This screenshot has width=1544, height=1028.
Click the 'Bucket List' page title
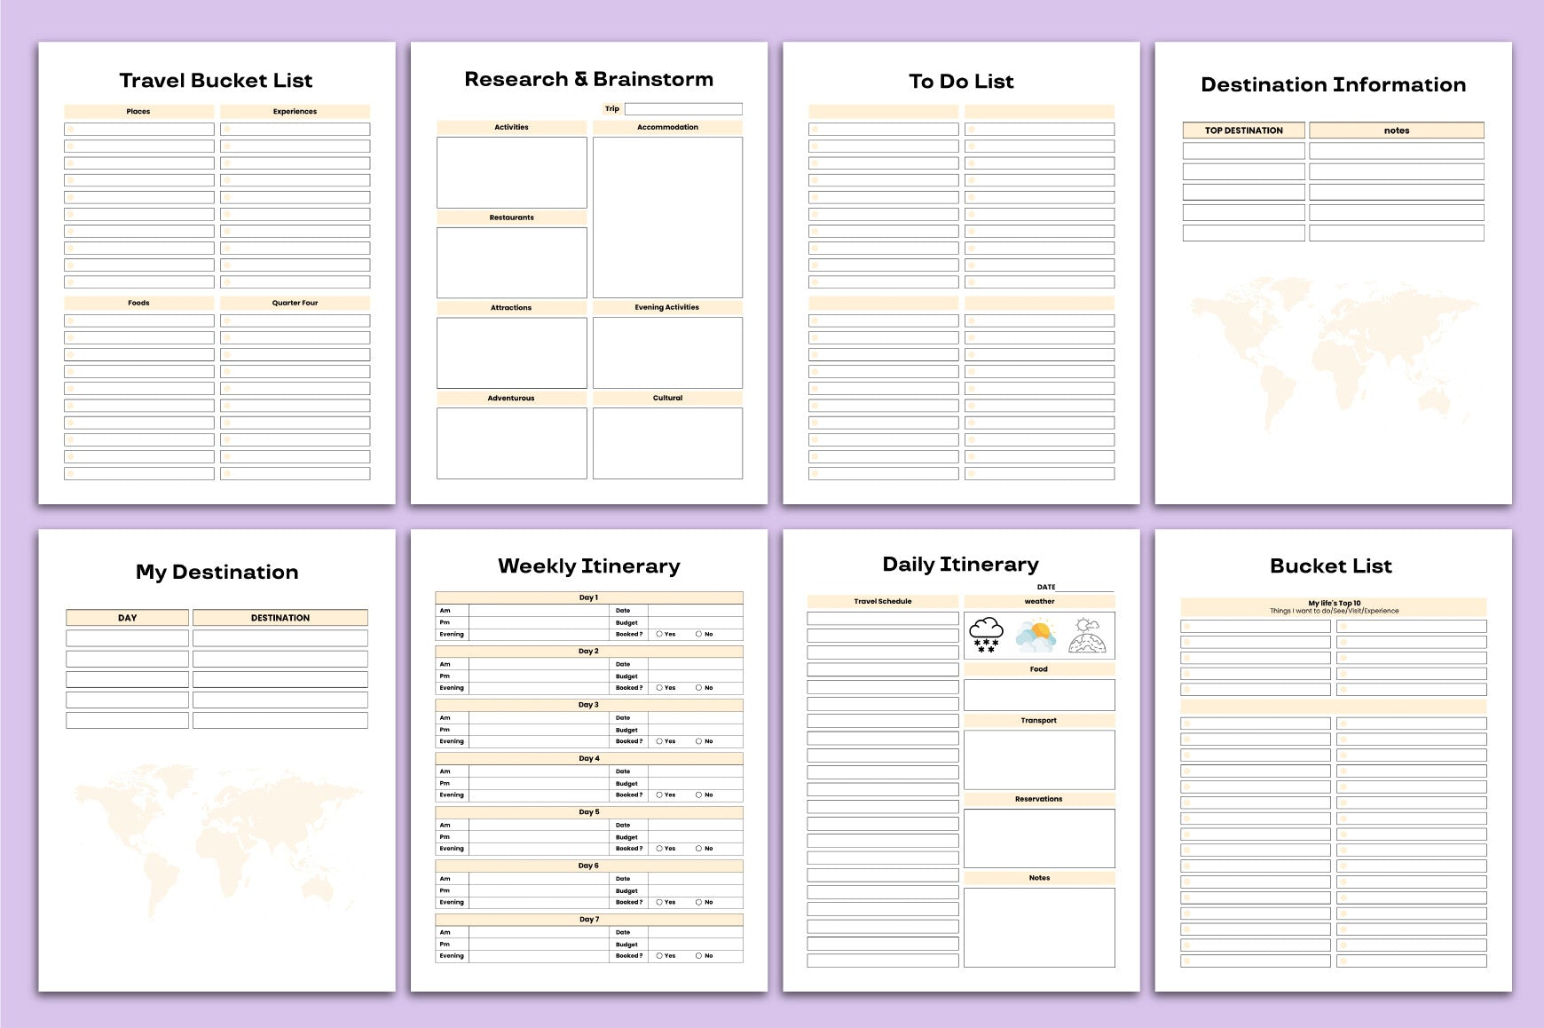pos(1331,566)
